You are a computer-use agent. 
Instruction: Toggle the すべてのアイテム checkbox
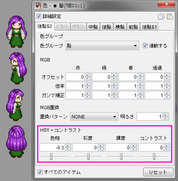(40, 172)
